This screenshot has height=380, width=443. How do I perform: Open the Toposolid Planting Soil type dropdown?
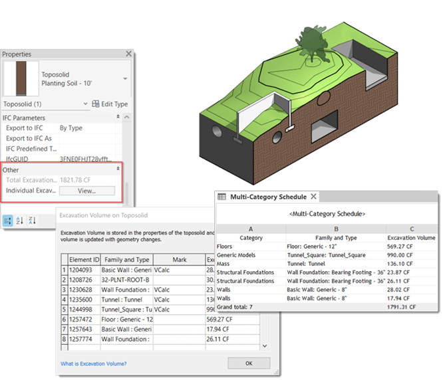click(125, 78)
